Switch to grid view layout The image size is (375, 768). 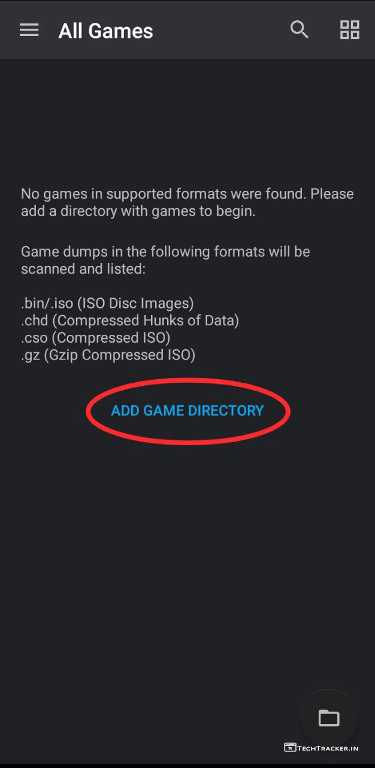pos(349,29)
